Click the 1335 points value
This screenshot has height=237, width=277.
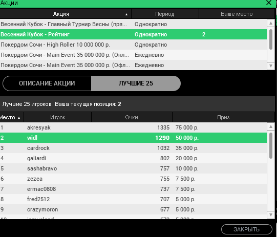163,127
